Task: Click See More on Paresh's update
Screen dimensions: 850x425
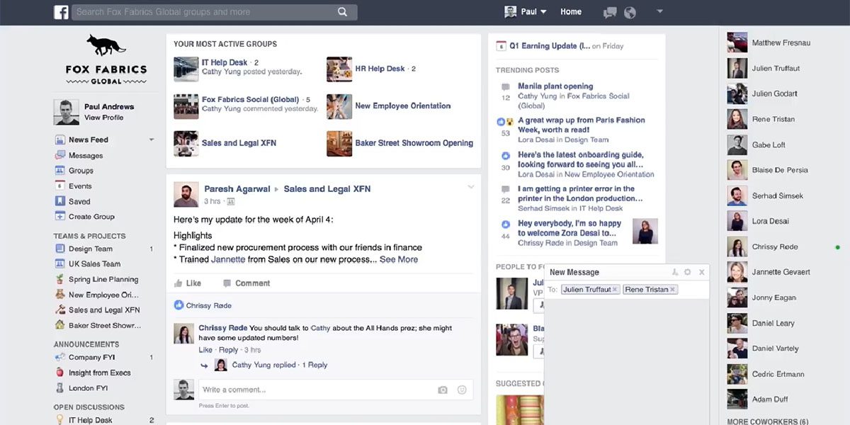Action: [399, 259]
